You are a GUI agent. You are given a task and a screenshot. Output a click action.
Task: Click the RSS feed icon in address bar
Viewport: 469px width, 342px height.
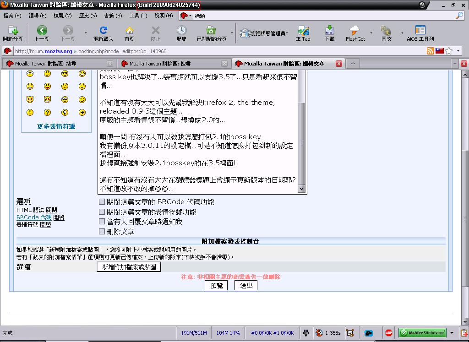pyautogui.click(x=430, y=51)
